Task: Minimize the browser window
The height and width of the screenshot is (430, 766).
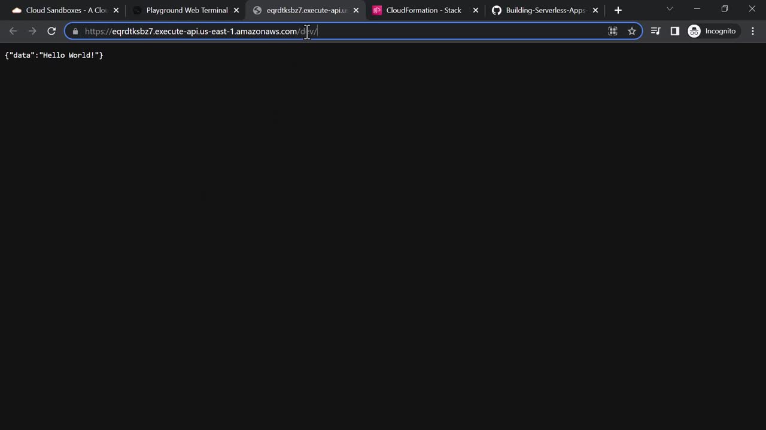Action: [697, 9]
